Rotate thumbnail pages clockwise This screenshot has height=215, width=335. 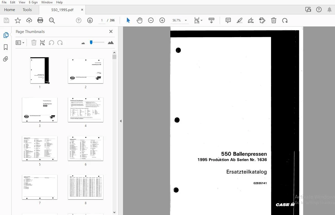pyautogui.click(x=60, y=43)
